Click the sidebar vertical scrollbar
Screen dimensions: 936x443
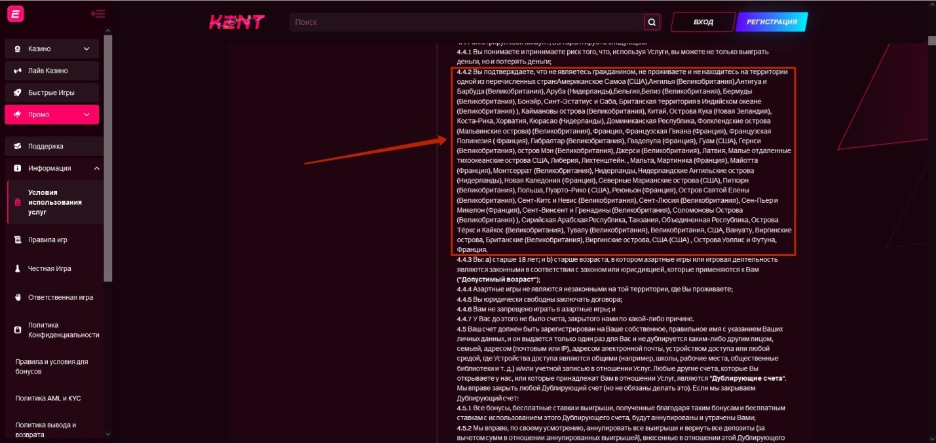(109, 158)
